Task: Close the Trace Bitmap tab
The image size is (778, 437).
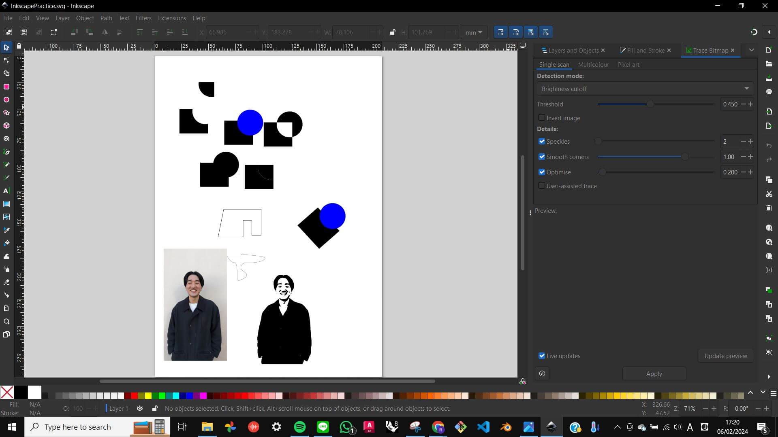Action: [x=733, y=50]
